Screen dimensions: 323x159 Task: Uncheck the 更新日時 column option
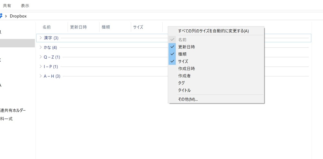(187, 47)
